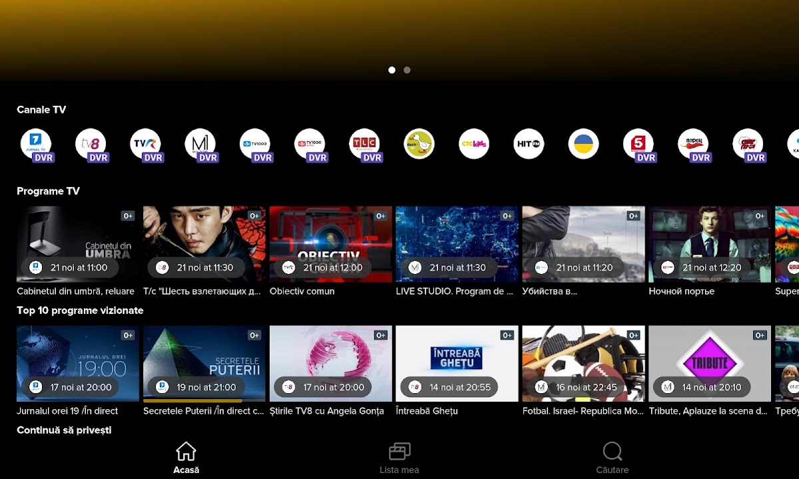Open the Jurnal TV channel
Image resolution: width=799 pixels, height=479 pixels.
(x=36, y=144)
